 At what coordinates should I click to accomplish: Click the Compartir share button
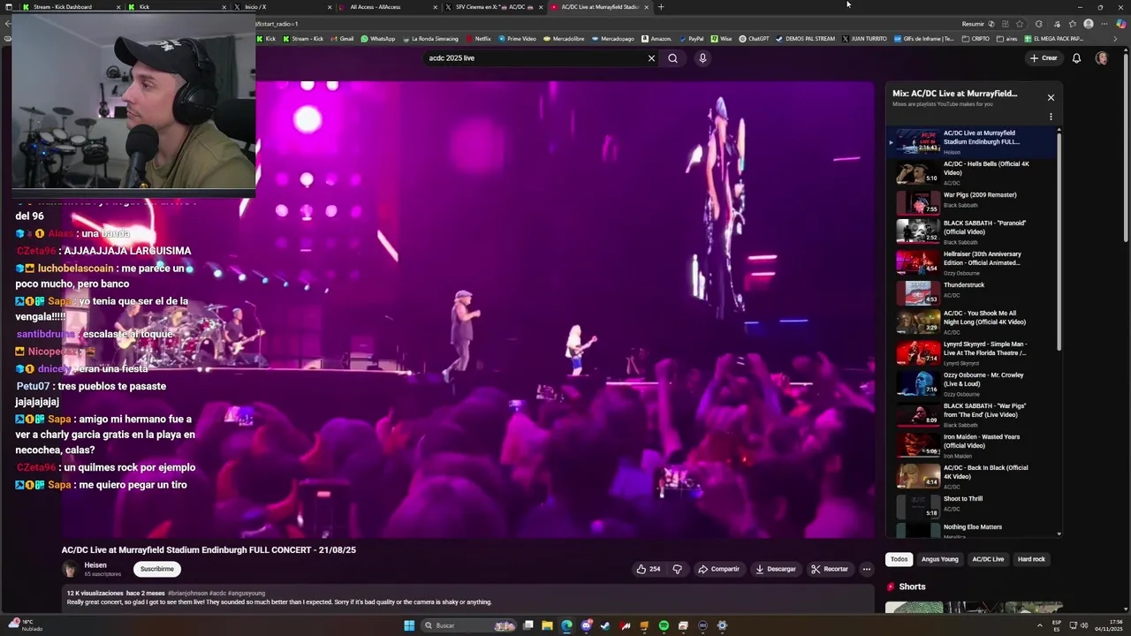point(718,569)
